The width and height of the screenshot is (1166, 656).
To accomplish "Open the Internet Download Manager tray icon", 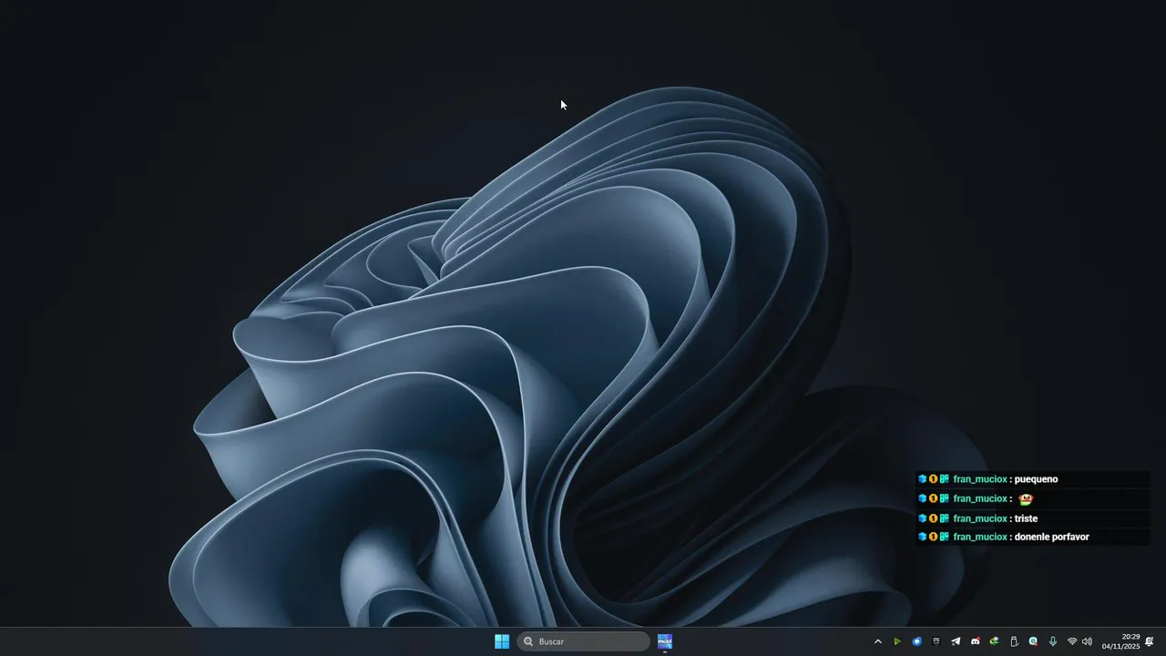I will tap(995, 641).
